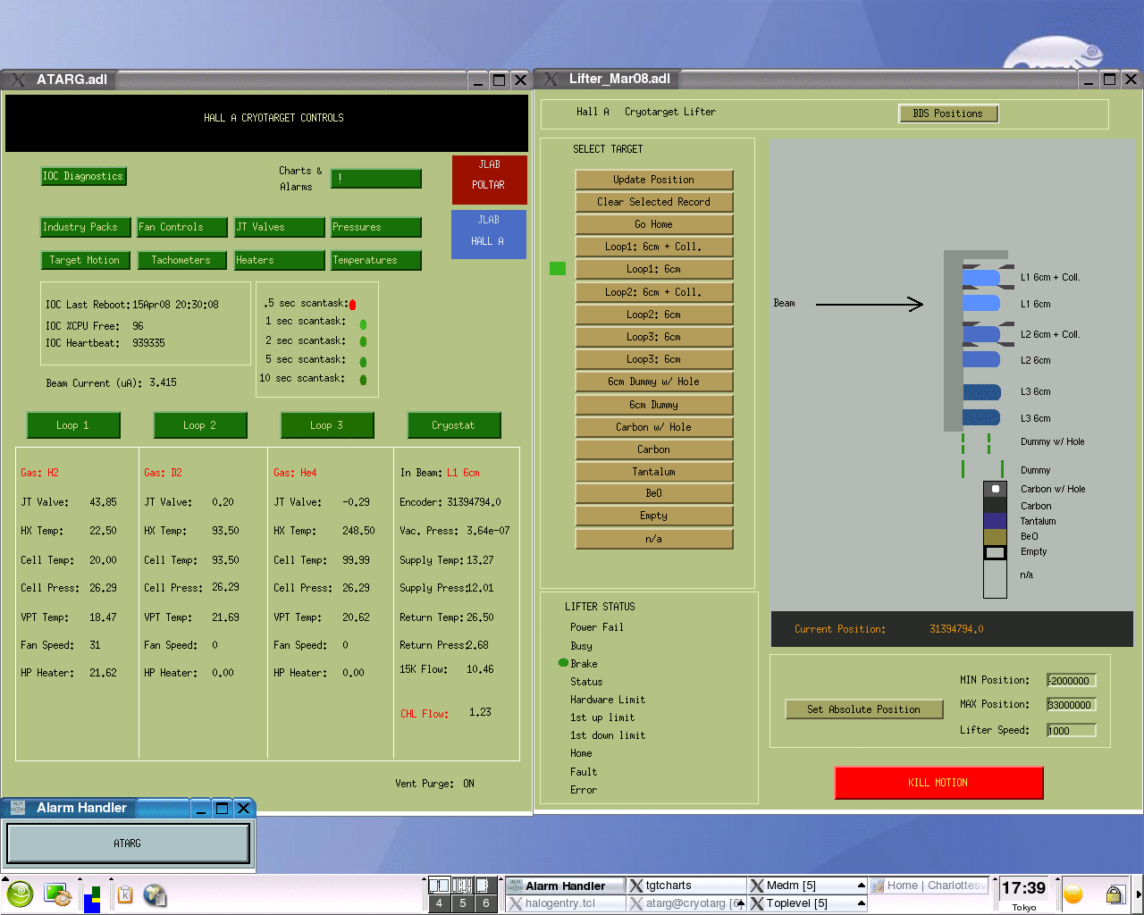Expand the Toplevel [5] taskbar group arrow

click(862, 903)
